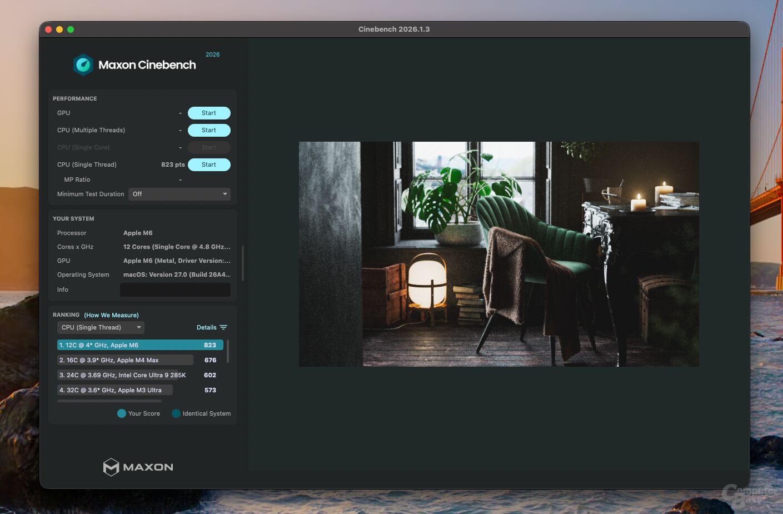This screenshot has height=514, width=783.
Task: Click the '823' score in ranking
Action: pos(210,345)
